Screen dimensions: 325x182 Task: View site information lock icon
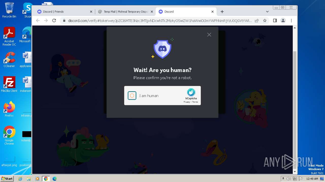64,20
